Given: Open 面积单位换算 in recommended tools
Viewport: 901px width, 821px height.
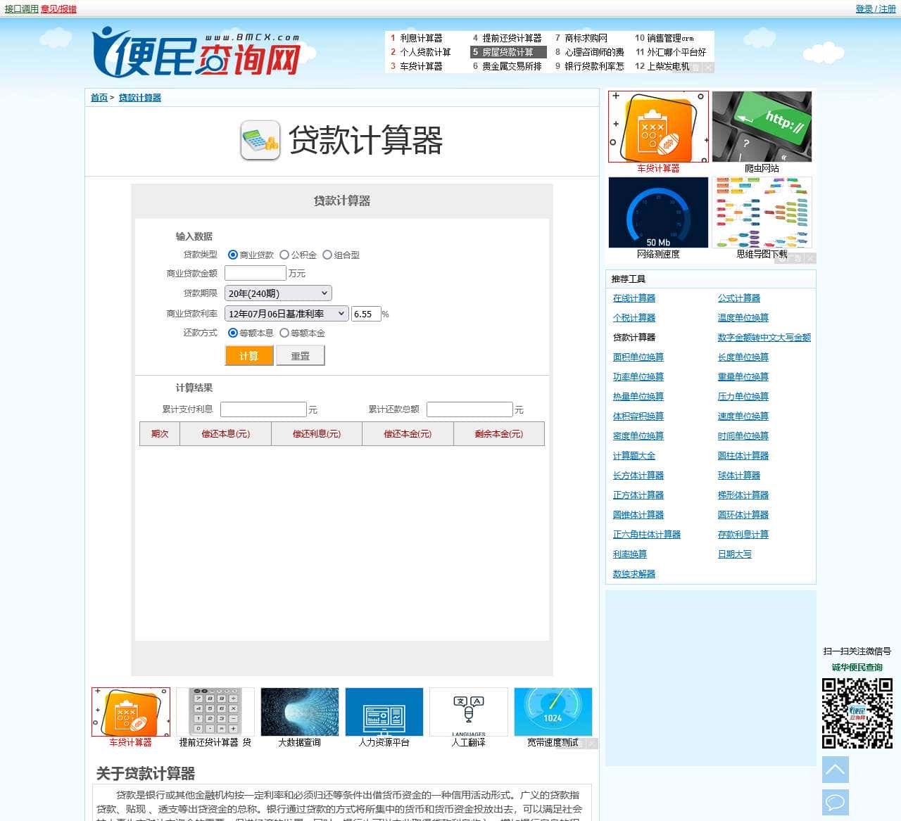Looking at the screenshot, I should pos(638,357).
